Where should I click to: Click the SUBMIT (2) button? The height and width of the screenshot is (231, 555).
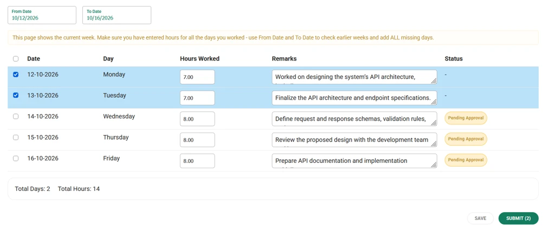tap(518, 218)
